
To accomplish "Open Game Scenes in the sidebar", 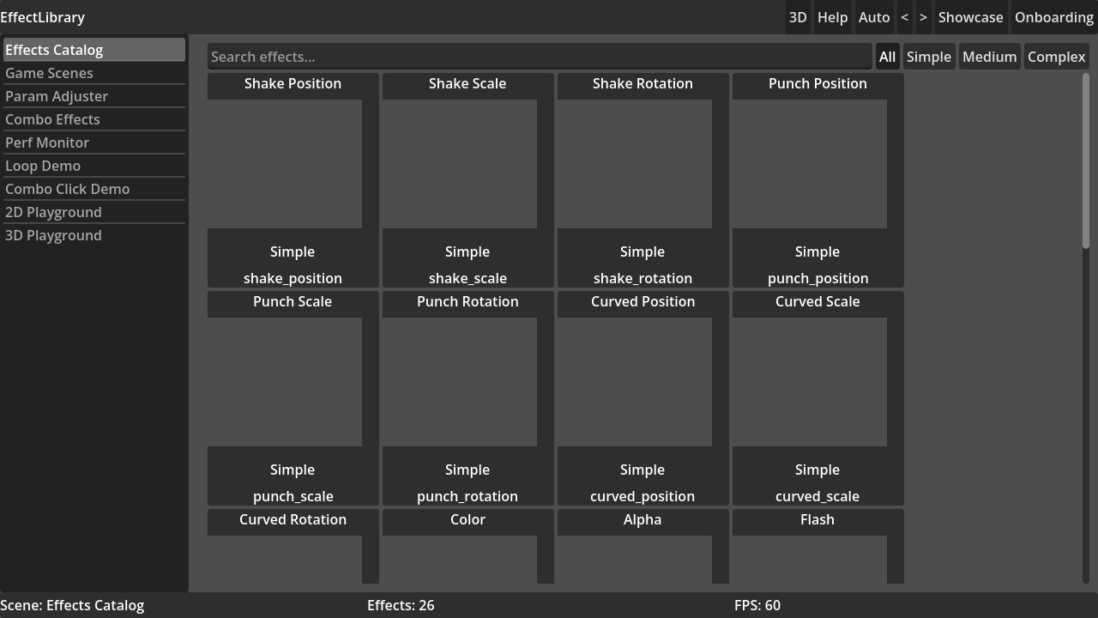I will click(94, 73).
